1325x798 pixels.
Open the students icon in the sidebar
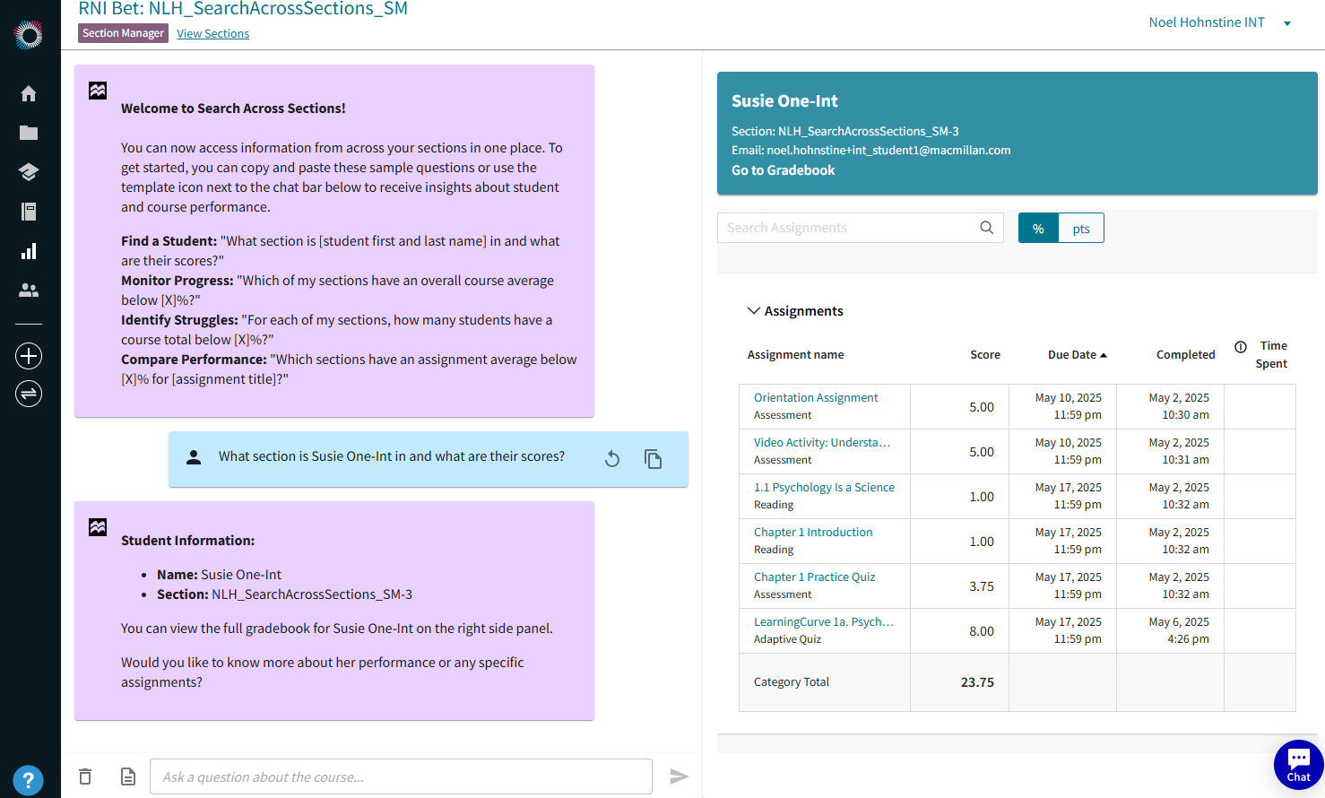coord(28,290)
